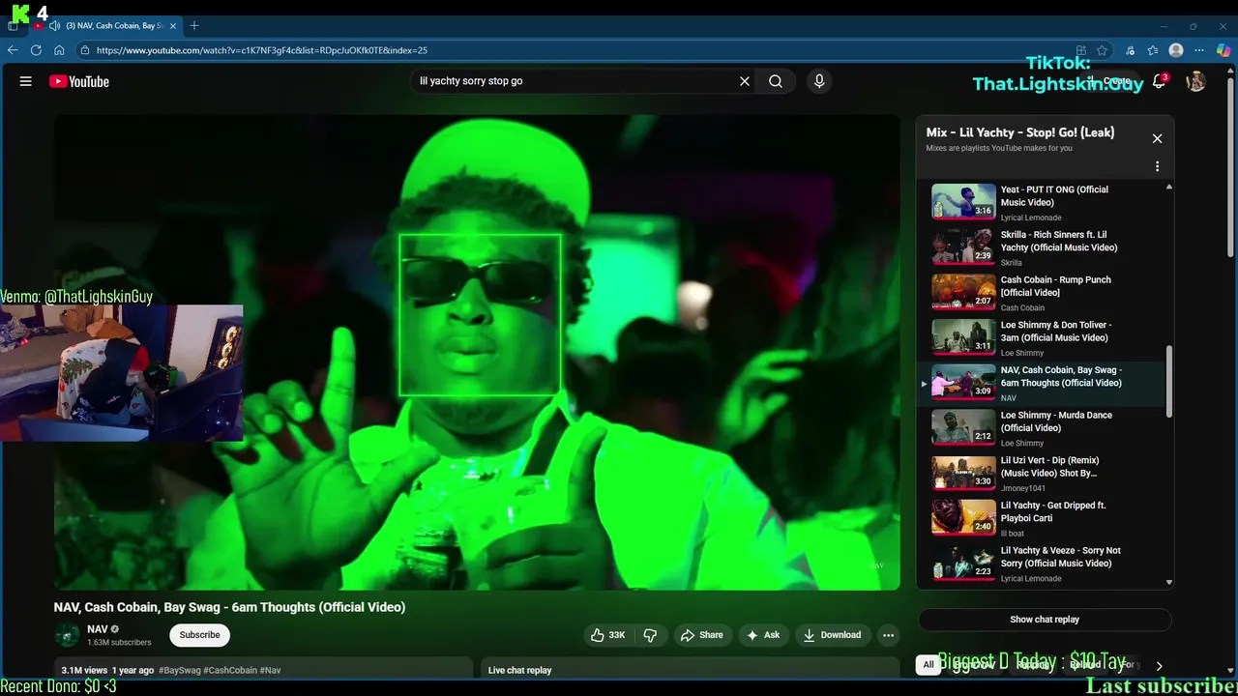Open the NAV channel avatar
The height and width of the screenshot is (696, 1238).
pyautogui.click(x=67, y=635)
